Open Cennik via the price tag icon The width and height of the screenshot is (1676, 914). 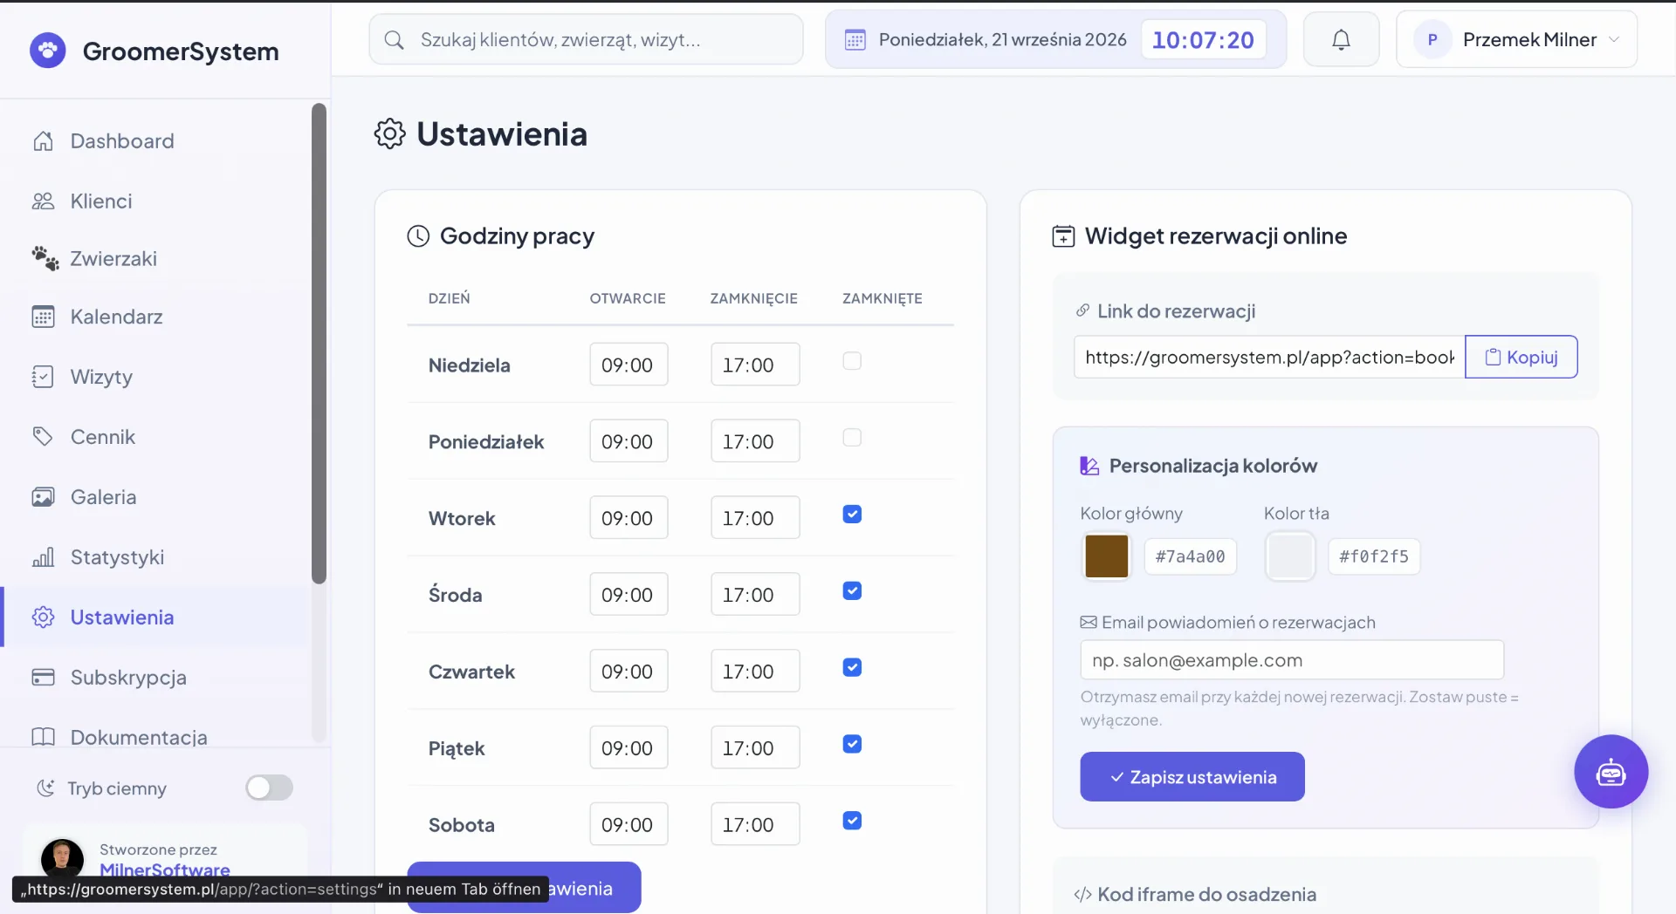tap(43, 436)
